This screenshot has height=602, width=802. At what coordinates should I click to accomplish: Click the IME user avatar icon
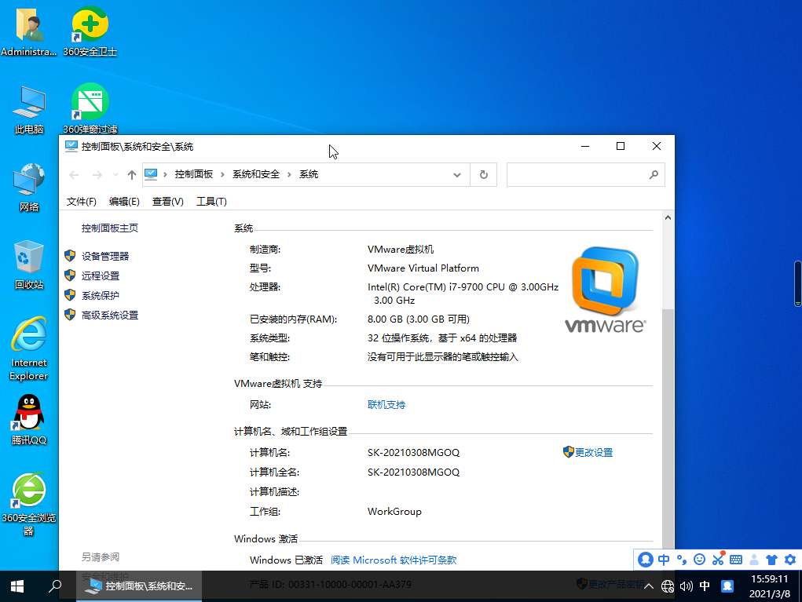(x=754, y=560)
